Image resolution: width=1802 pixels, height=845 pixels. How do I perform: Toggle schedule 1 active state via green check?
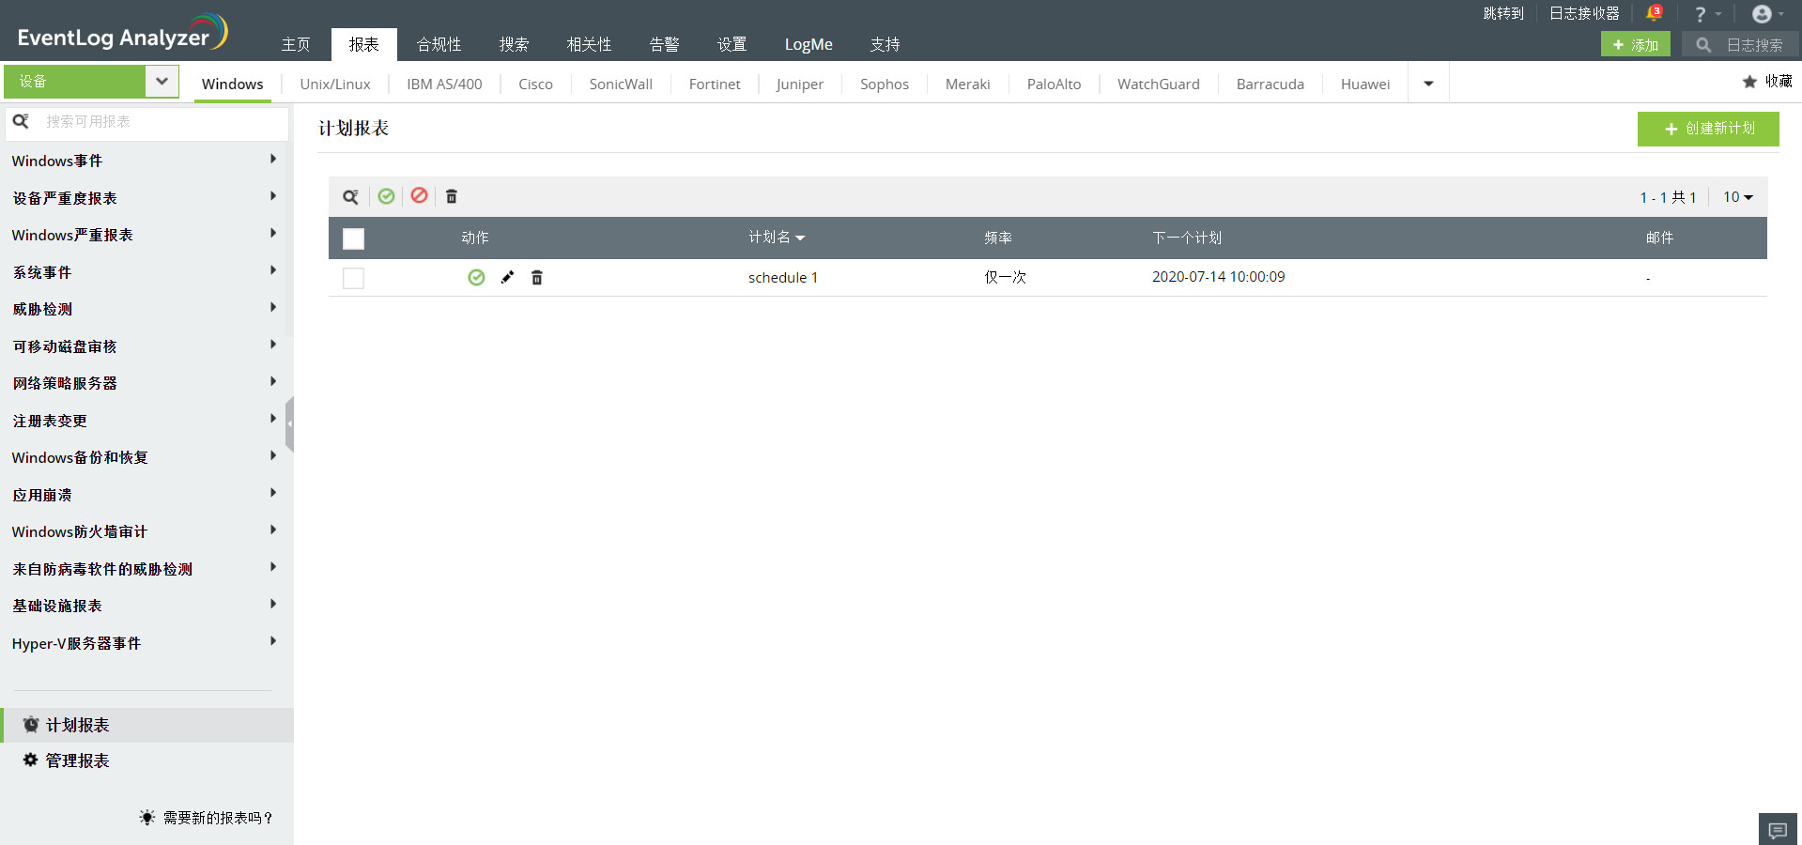(x=475, y=277)
